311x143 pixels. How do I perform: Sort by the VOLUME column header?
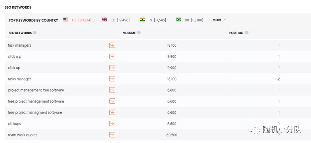(129, 33)
